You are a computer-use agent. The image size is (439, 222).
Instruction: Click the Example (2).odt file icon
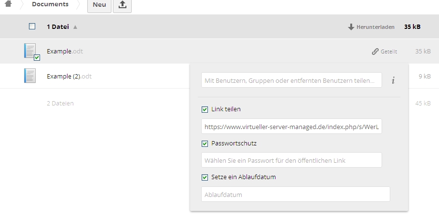[30, 76]
